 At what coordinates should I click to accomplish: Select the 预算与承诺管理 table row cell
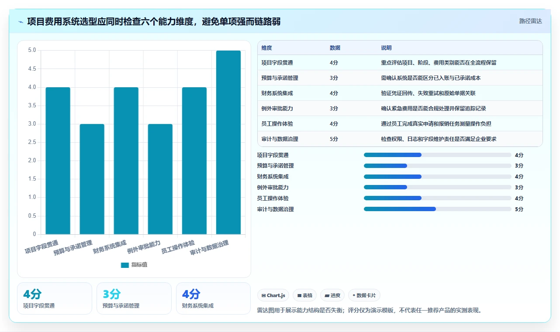280,78
